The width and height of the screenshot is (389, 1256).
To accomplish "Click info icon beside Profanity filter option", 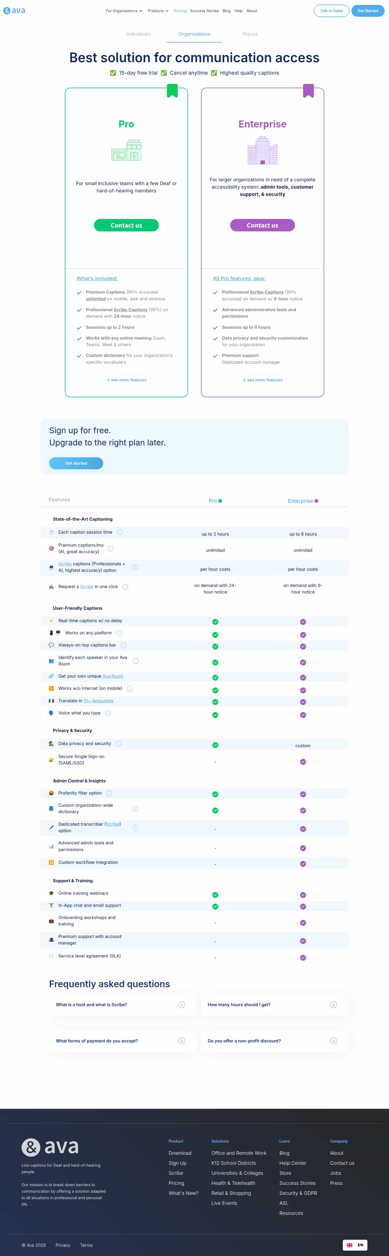I will [x=109, y=793].
